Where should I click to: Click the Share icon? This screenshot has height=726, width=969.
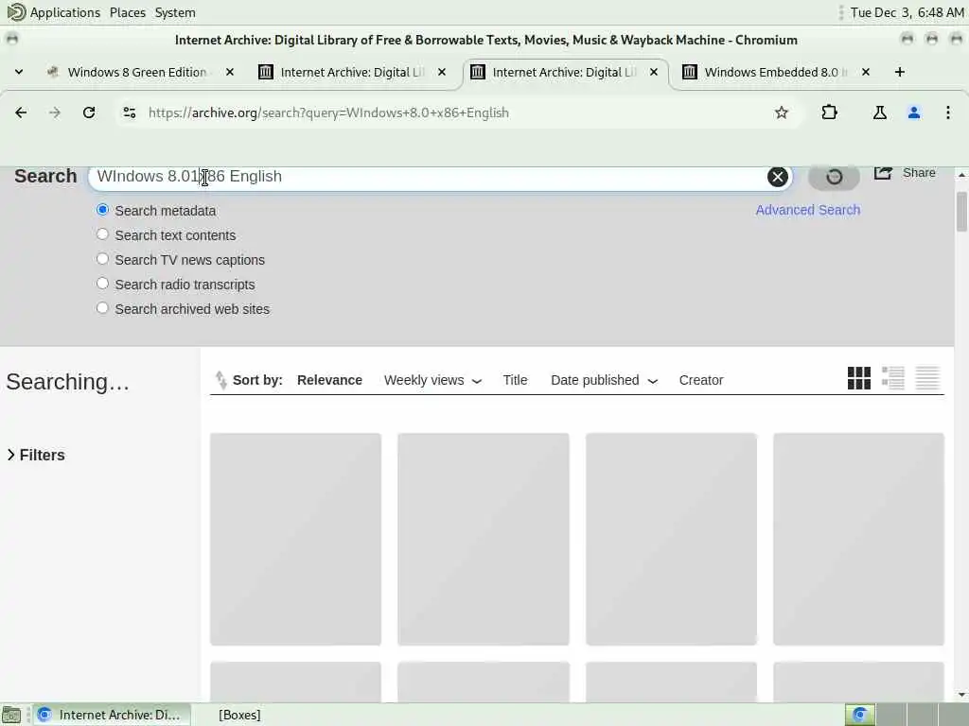(883, 173)
